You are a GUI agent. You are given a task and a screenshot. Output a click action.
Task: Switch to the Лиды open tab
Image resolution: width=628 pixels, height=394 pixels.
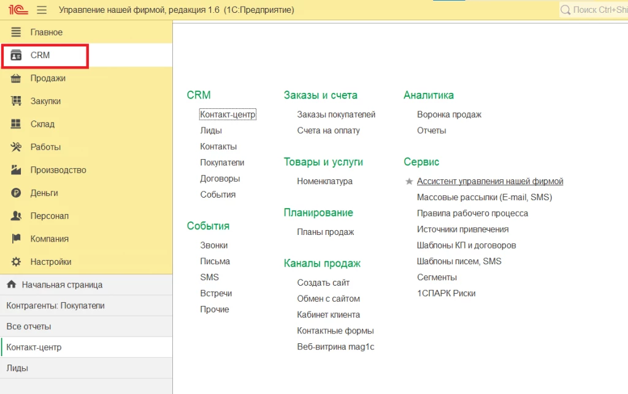coord(86,368)
